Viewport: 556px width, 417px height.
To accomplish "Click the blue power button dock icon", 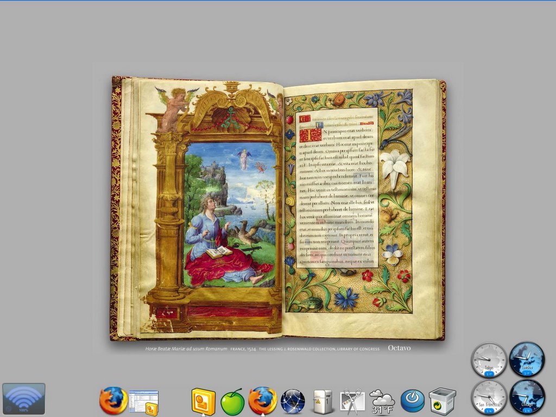I will (x=413, y=401).
